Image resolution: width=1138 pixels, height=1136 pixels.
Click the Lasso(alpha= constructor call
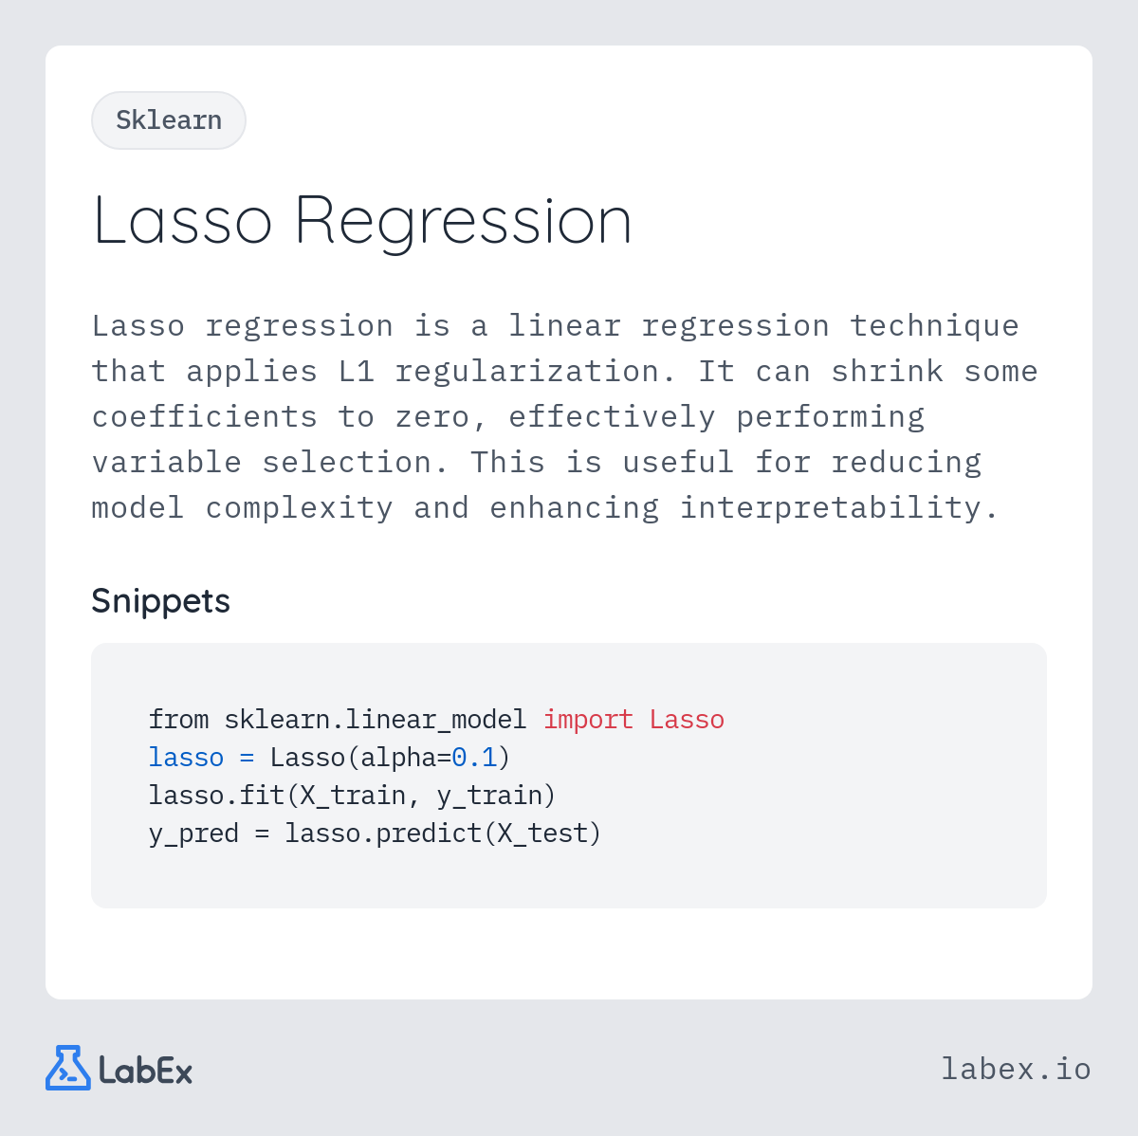pyautogui.click(x=360, y=758)
